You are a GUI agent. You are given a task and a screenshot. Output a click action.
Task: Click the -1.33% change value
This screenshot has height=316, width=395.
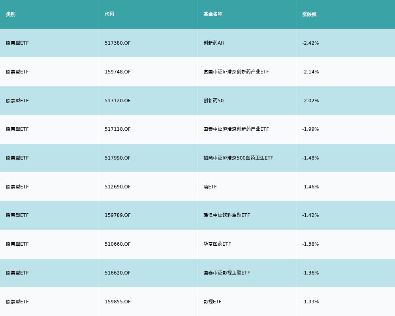(310, 302)
